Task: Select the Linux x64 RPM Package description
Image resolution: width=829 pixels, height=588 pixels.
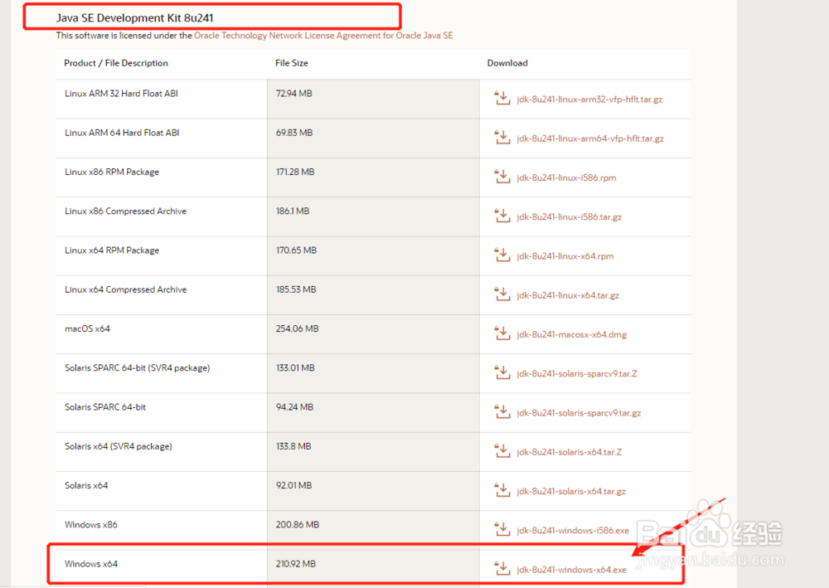Action: 112,250
